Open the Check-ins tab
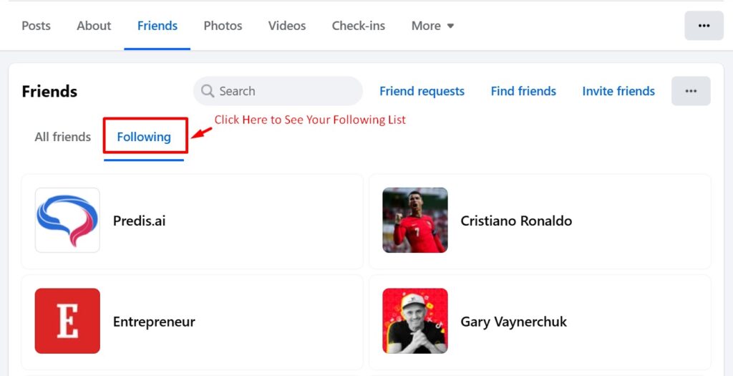 pyautogui.click(x=359, y=26)
